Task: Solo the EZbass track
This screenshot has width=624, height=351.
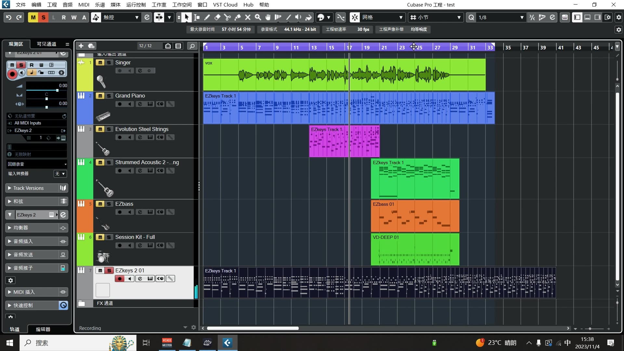Action: coord(109,204)
